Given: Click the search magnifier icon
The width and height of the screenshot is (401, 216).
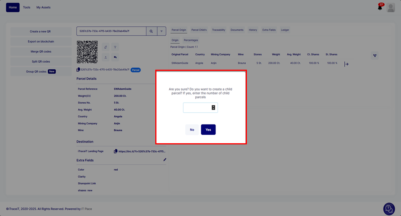Looking at the screenshot, I should [x=151, y=31].
